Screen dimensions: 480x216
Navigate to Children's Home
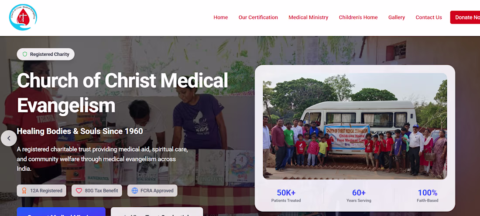coord(358,17)
